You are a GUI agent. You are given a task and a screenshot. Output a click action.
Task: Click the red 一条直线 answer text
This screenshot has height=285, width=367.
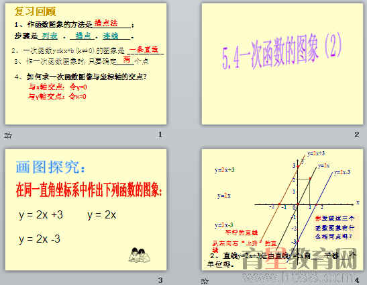(144, 50)
